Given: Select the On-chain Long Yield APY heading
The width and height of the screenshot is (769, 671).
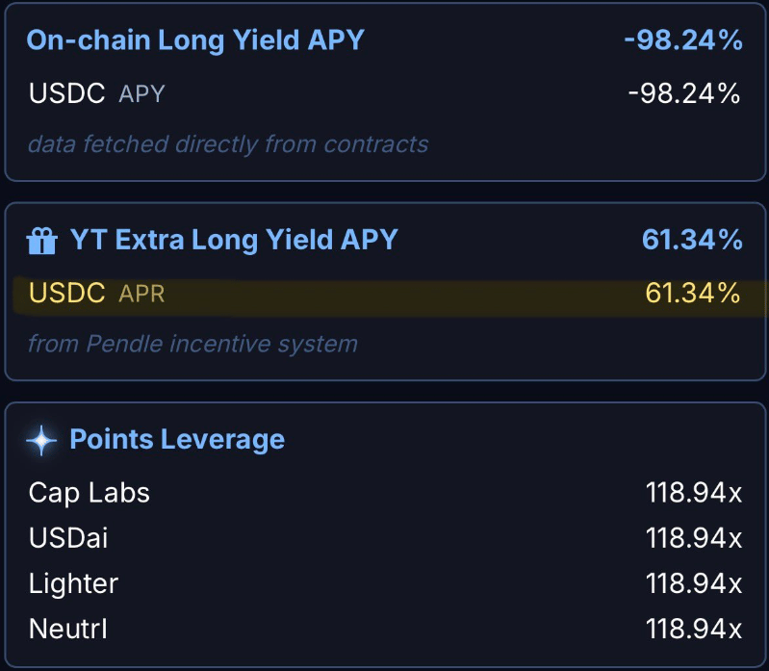Looking at the screenshot, I should click(195, 39).
